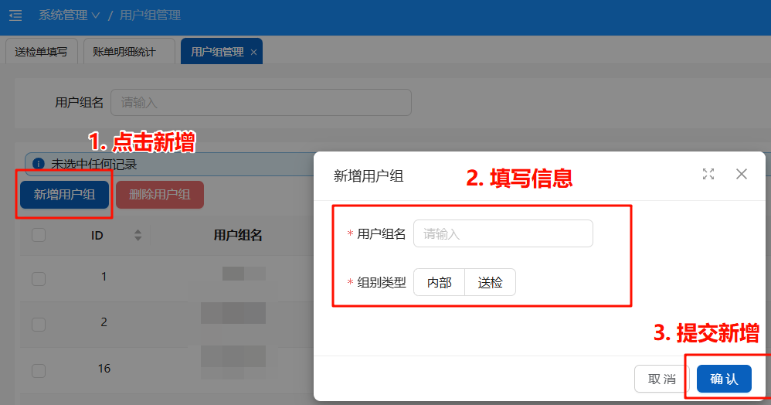Check the checkbox for row ID 16
Screen dimensions: 771x405
39,371
